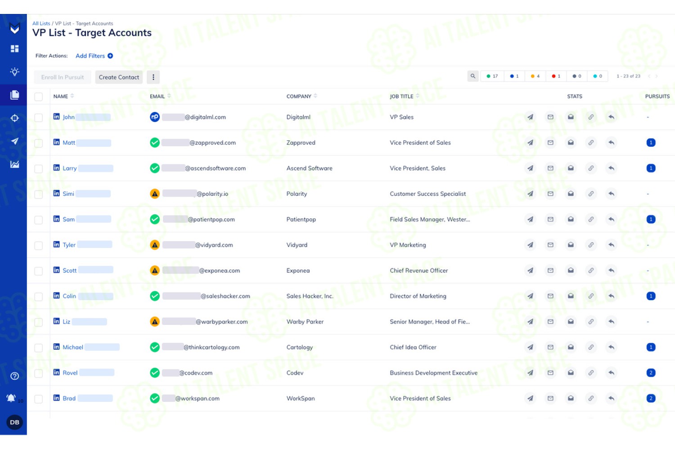Check the checkbox for Larry row

point(39,169)
